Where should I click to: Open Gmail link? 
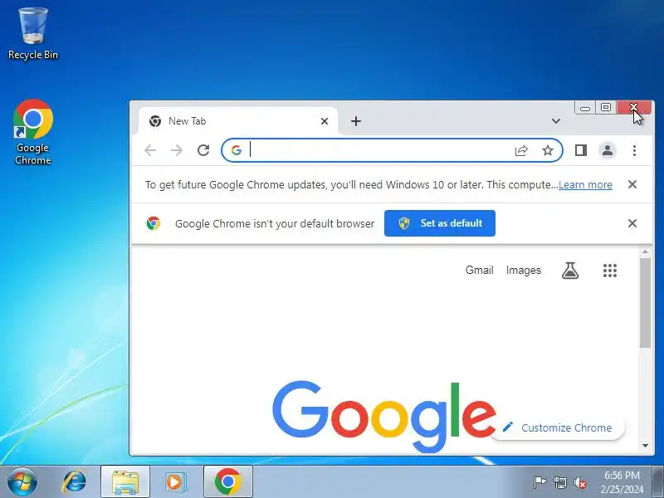pos(480,271)
